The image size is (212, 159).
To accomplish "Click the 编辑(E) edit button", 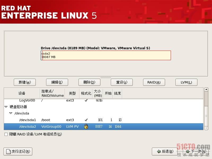I will point(57,82).
